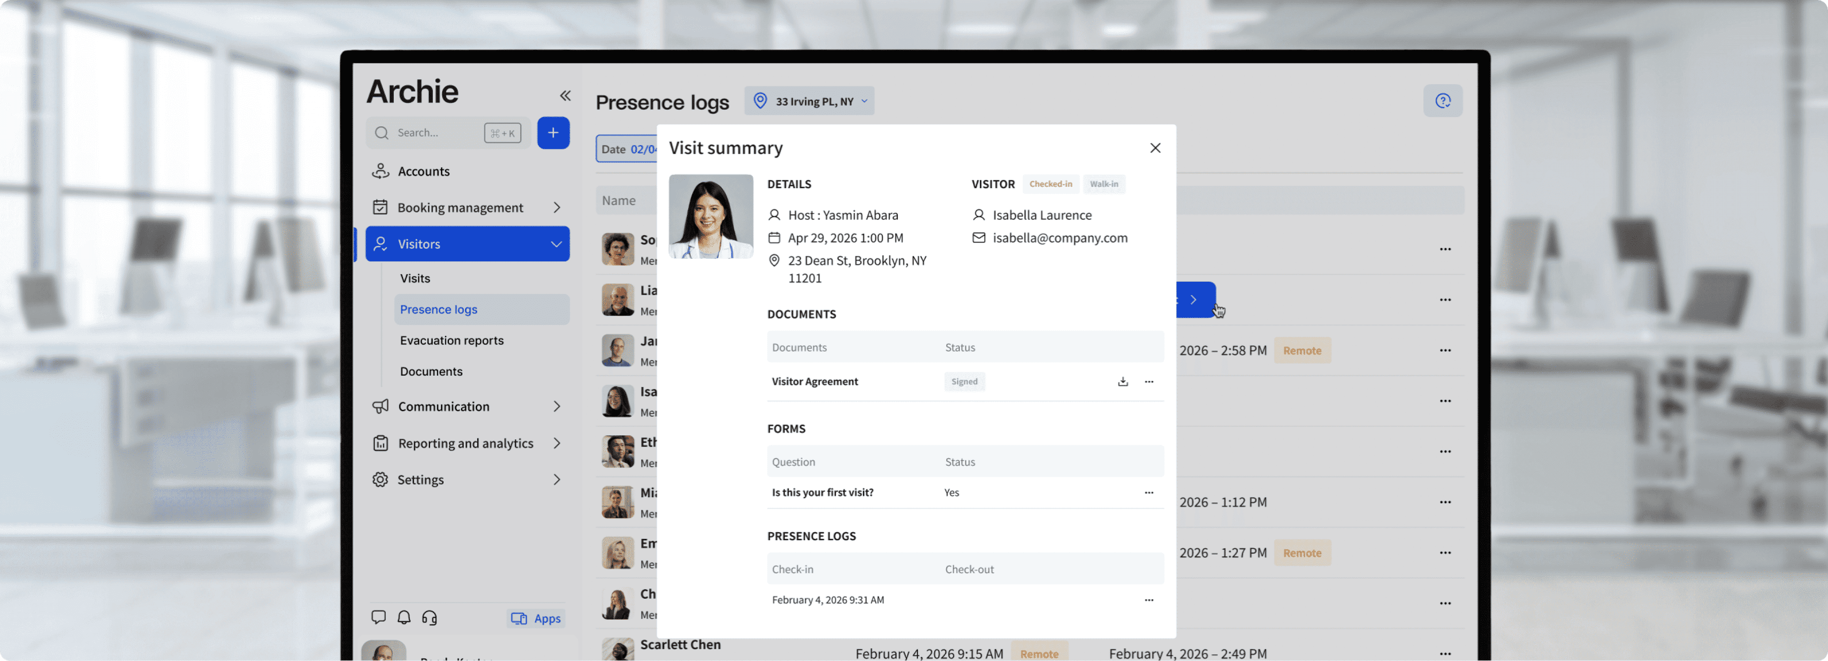
Task: Open notifications bell icon in sidebar
Action: [404, 617]
